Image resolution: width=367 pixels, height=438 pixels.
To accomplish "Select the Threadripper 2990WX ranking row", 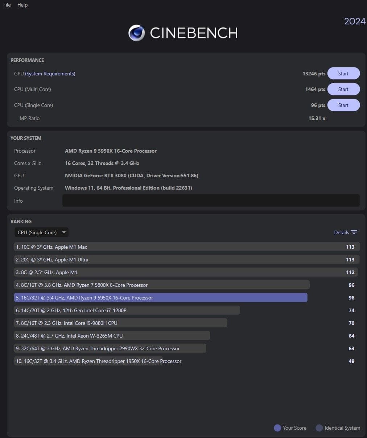I will coord(110,348).
